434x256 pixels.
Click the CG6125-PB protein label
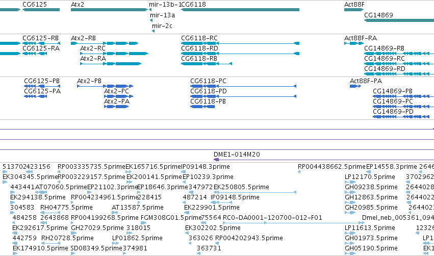pos(42,81)
